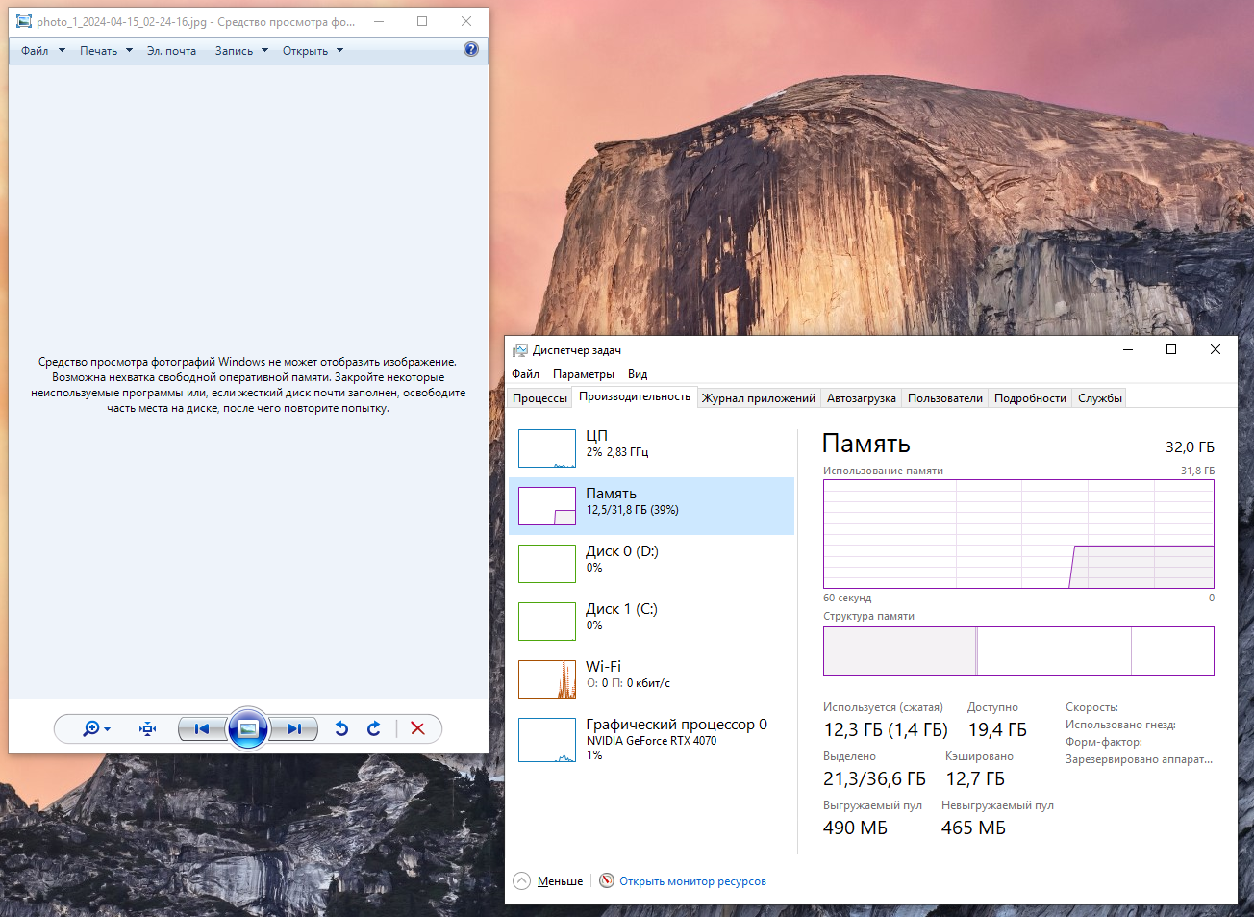Click Эл. почта in the viewer toolbar
The width and height of the screenshot is (1254, 917).
point(171,51)
